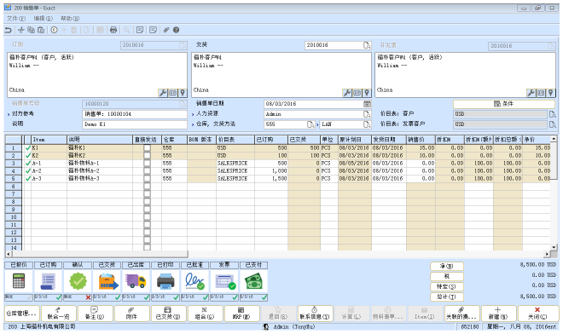Expand arrow beside your reference label
Screen dimensions: 563x334
(9, 114)
